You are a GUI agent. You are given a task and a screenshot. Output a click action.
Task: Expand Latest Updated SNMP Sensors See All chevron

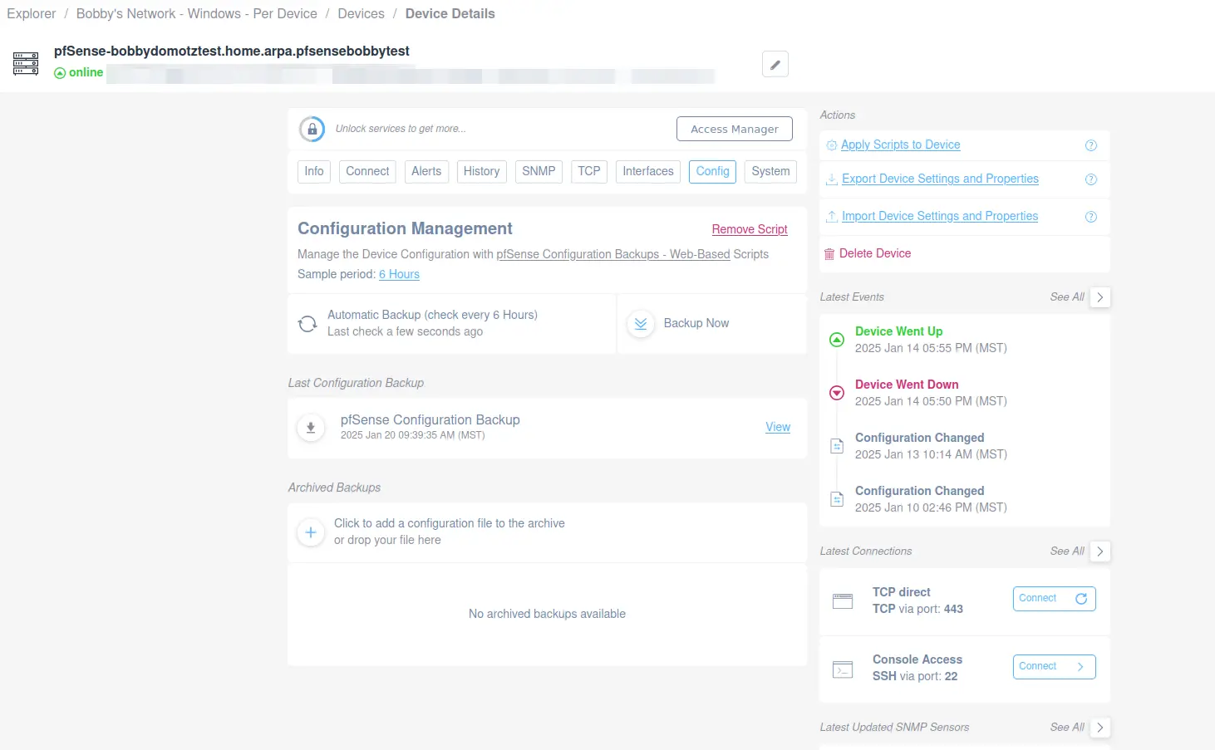(x=1100, y=728)
